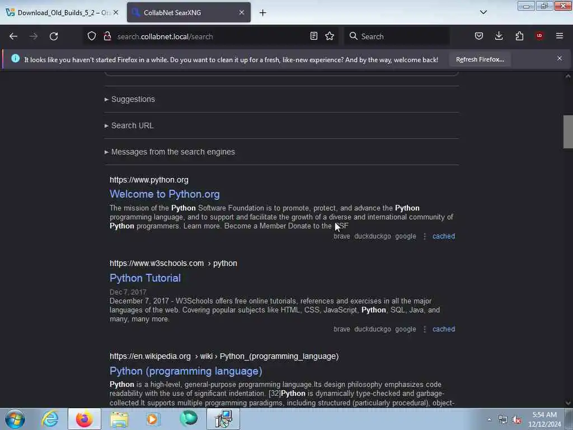Click the info icon in notification bar

(15, 58)
